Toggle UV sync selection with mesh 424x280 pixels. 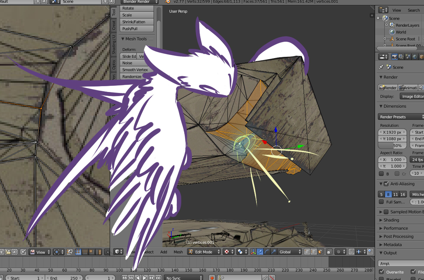click(69, 252)
